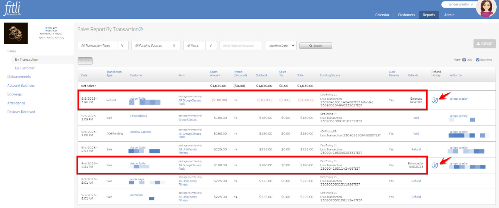The width and height of the screenshot is (499, 208).
Task: Sort by Item column header
Action: 181,75
